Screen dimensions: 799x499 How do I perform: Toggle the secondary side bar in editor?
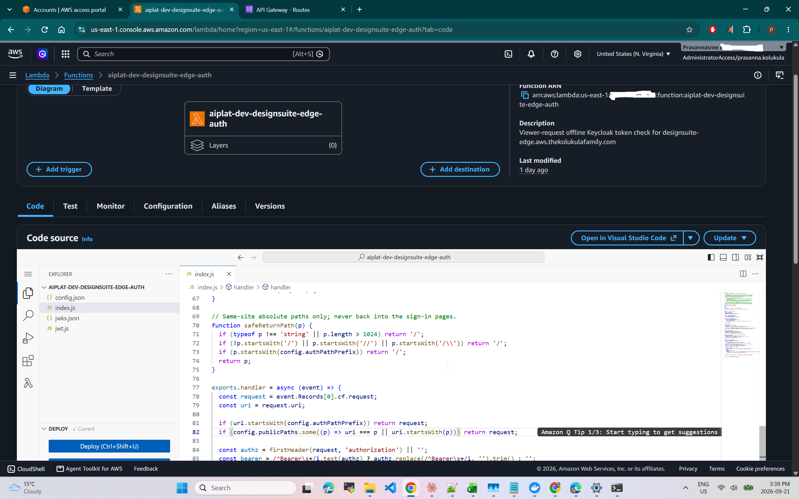point(735,257)
